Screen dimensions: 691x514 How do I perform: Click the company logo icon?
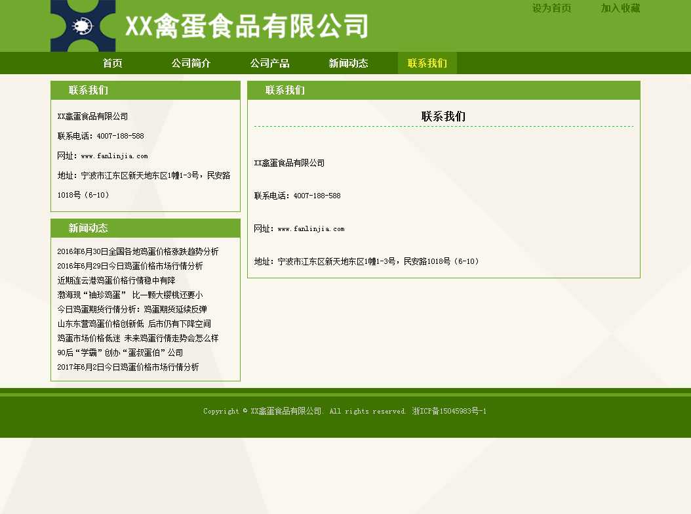[83, 26]
